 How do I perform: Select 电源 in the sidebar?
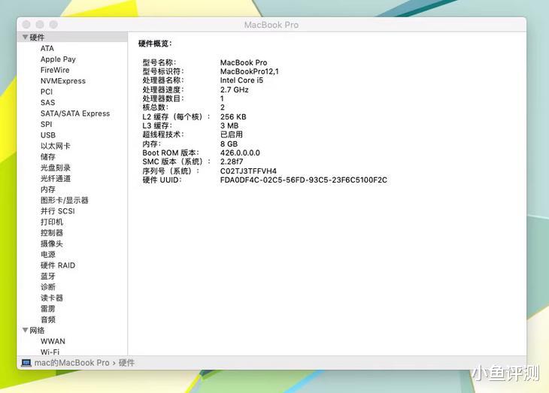tap(48, 255)
